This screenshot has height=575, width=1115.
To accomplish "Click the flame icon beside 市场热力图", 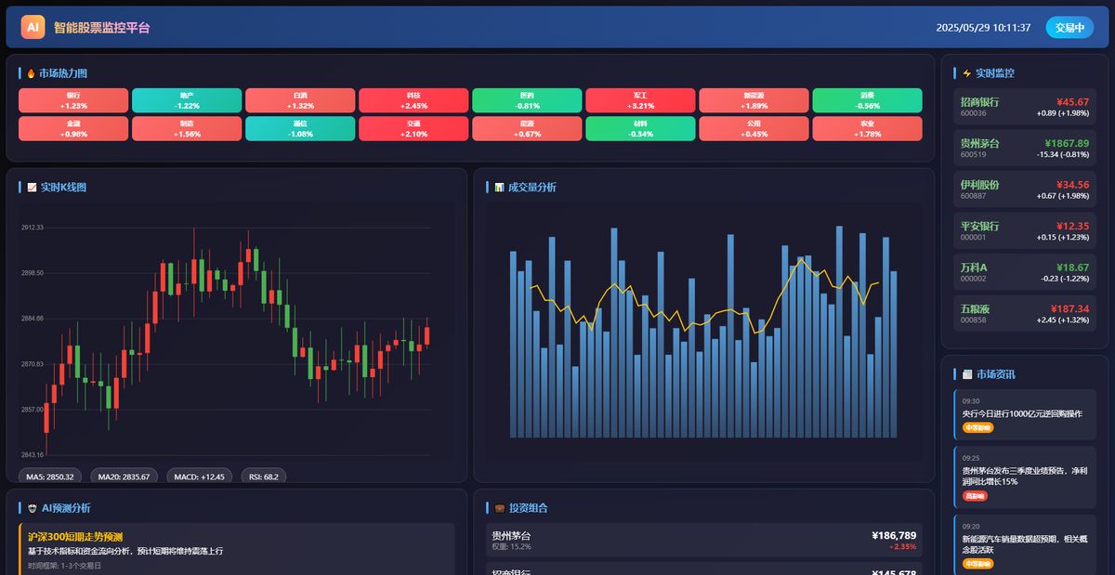I will pos(30,72).
